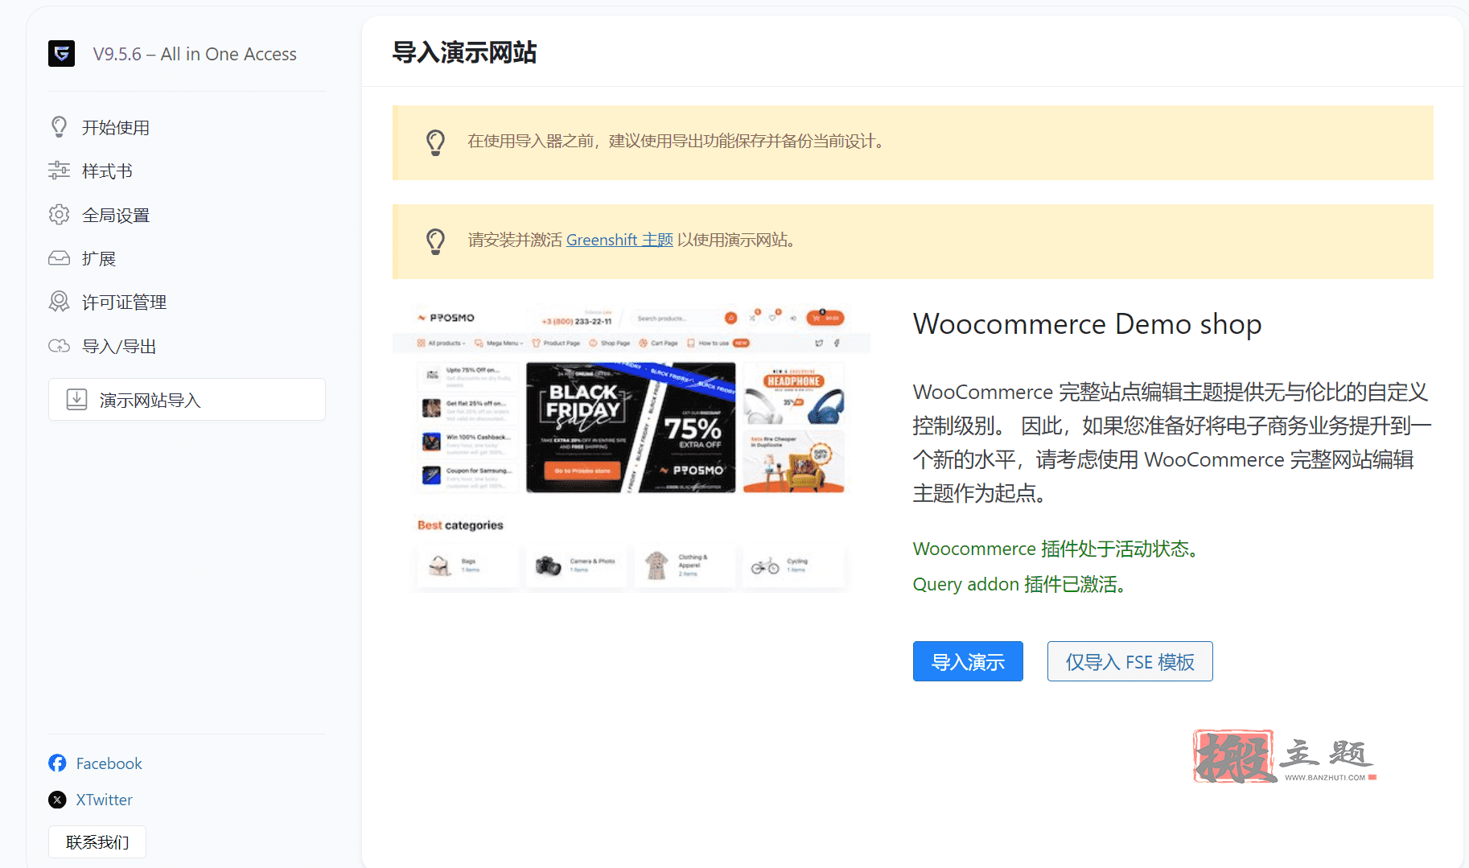Screen dimensions: 1469x868
Task: Click the 仅导入 FSE 模板 button
Action: pos(1130,661)
